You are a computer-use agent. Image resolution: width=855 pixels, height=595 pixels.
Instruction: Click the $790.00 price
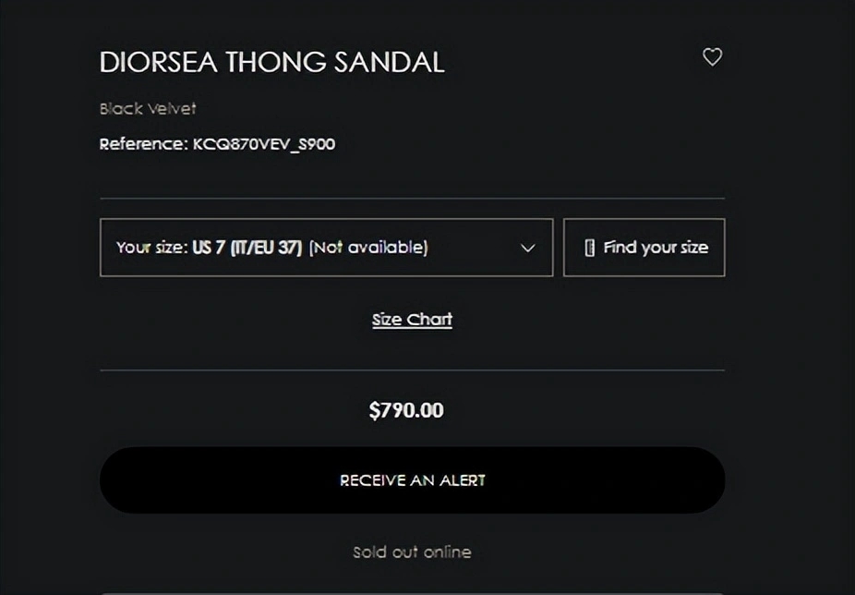[406, 410]
